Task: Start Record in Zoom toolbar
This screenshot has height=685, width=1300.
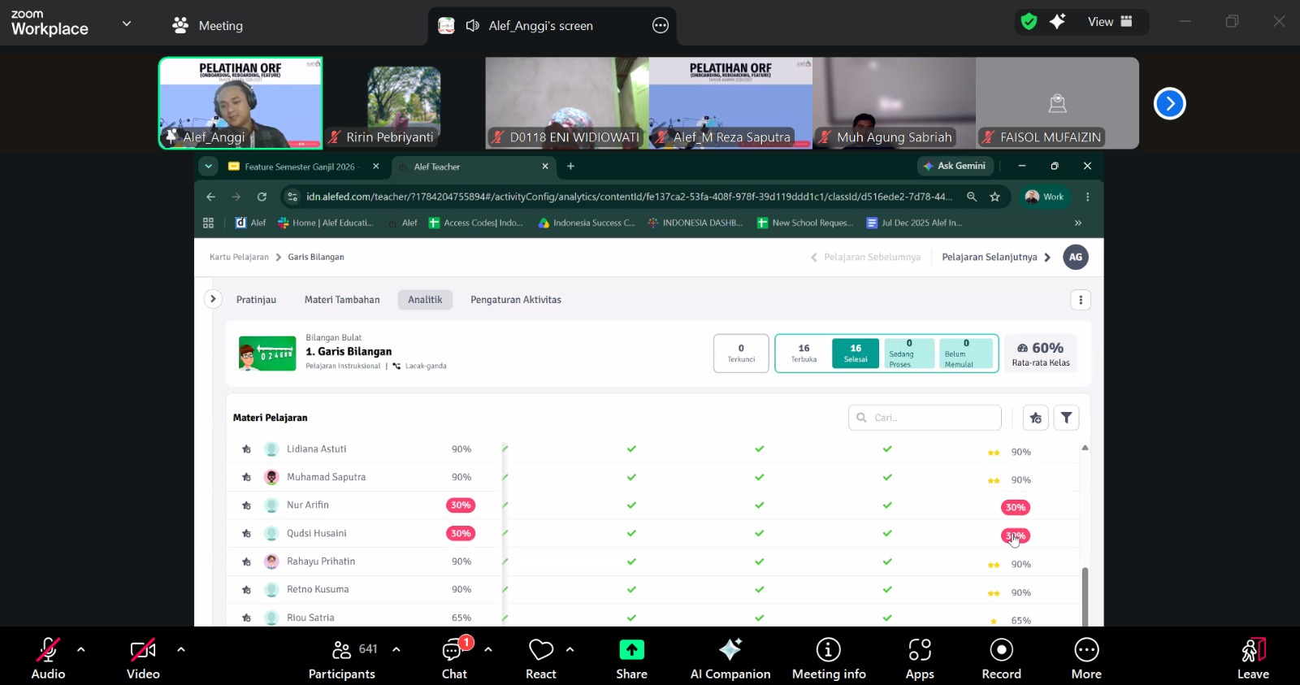Action: pyautogui.click(x=1001, y=659)
